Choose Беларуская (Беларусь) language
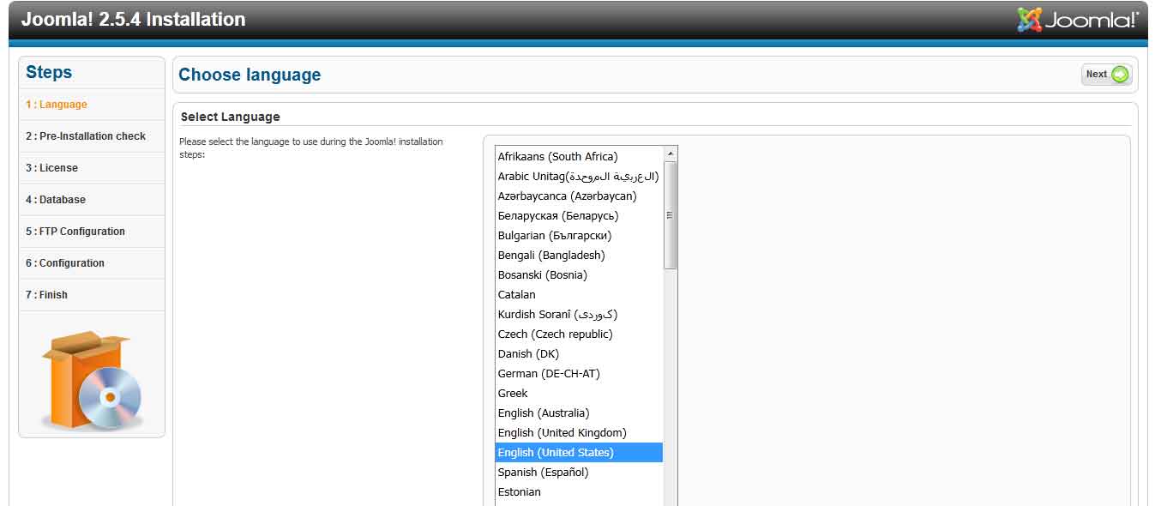The width and height of the screenshot is (1155, 506). (579, 216)
